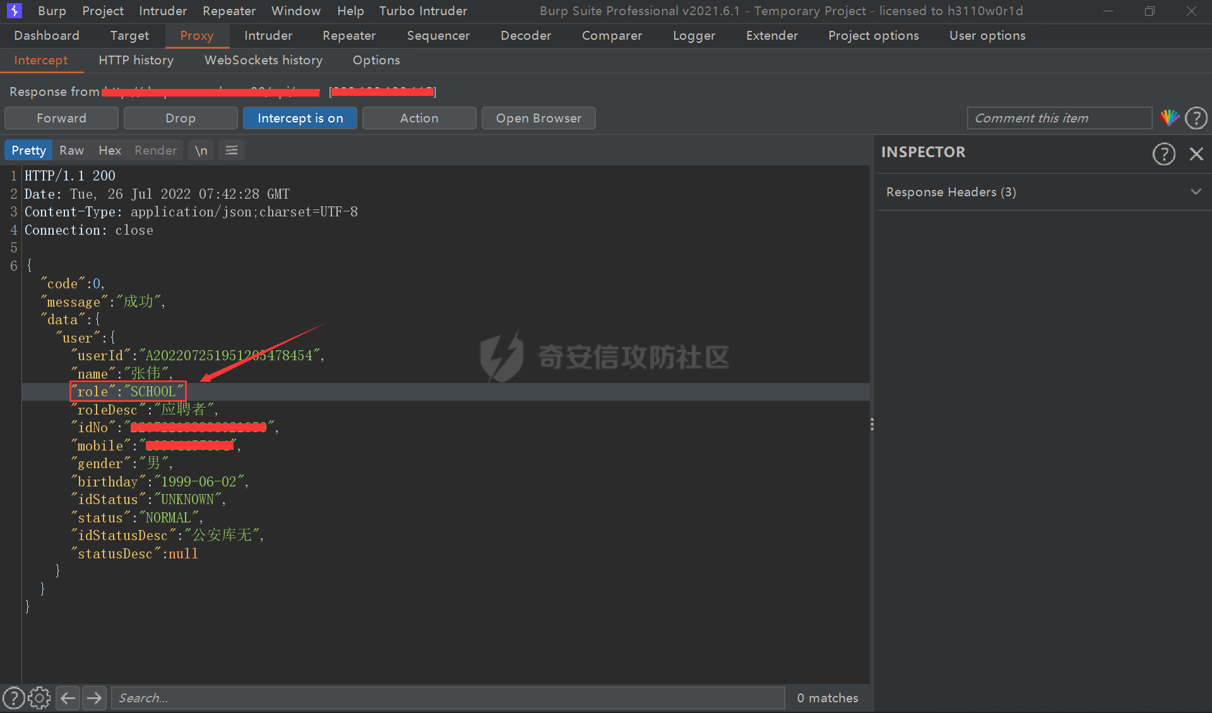Switch to Repeater tool tab

pos(349,35)
